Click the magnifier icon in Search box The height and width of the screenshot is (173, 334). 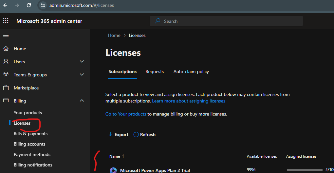(158, 21)
